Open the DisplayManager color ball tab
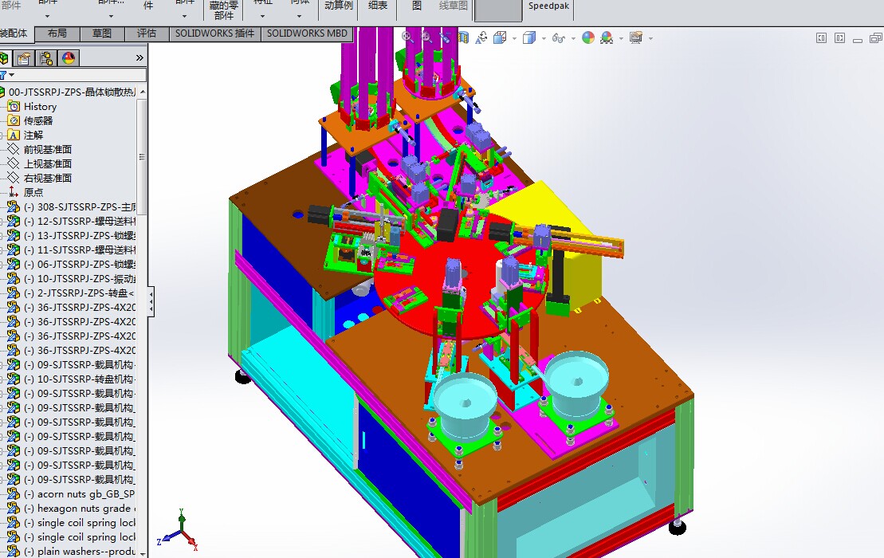Viewport: 884px width, 558px height. click(x=69, y=58)
